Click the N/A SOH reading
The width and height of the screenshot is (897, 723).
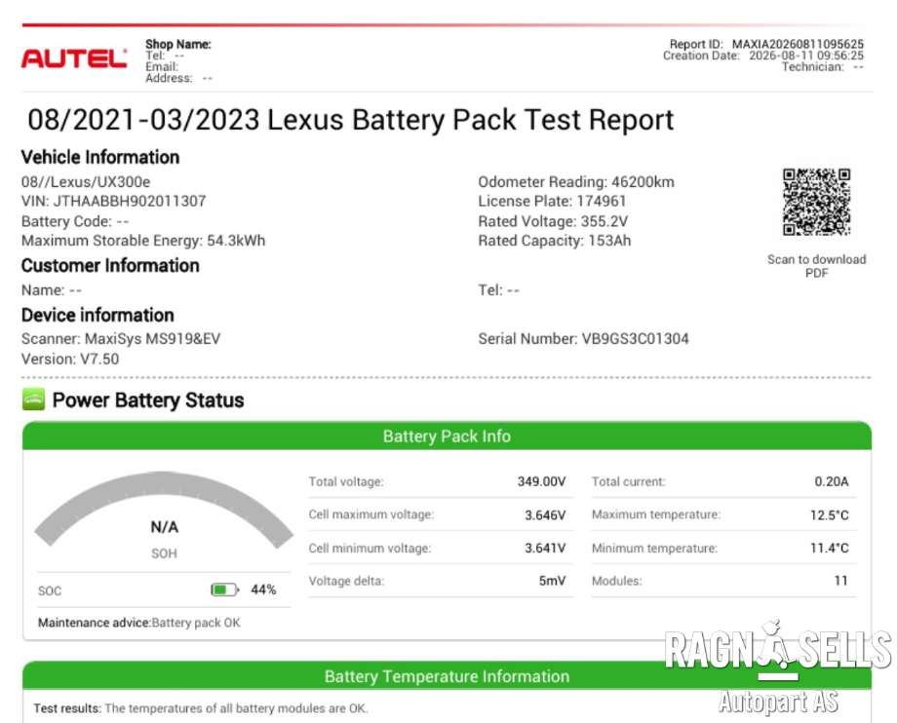(x=164, y=527)
